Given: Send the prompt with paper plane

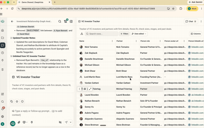Looking at the screenshot, I should (x=66, y=122).
